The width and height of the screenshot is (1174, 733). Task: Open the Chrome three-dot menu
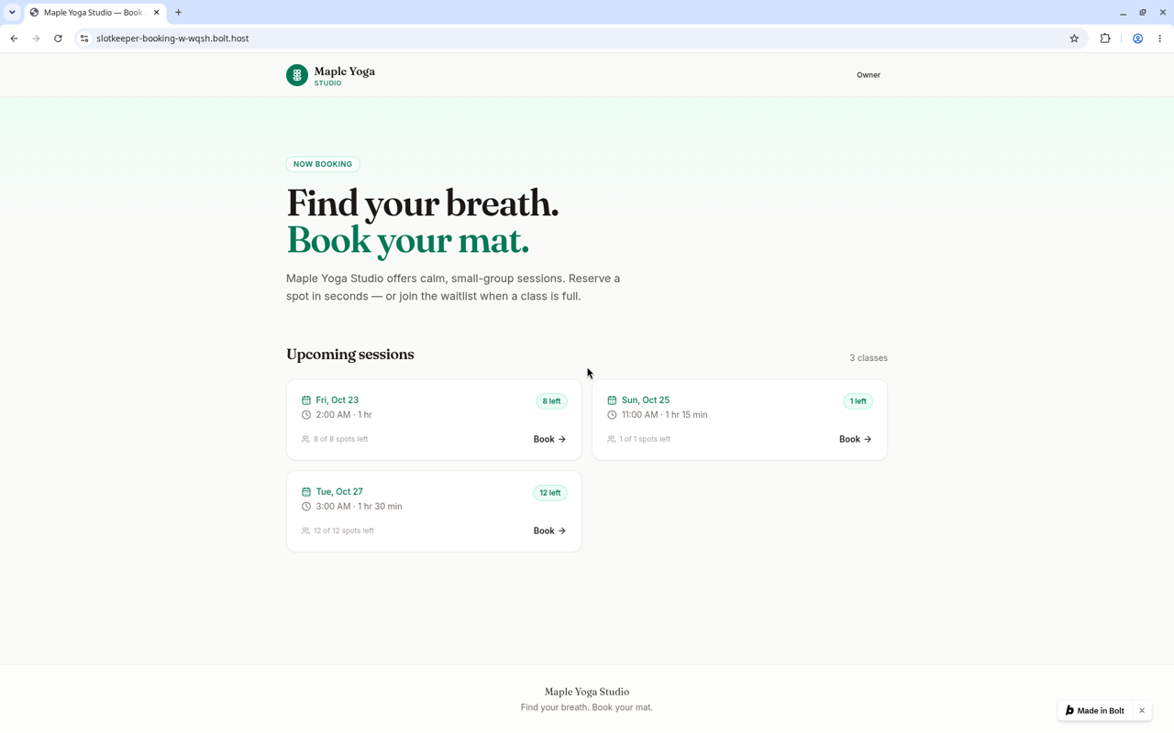click(1160, 38)
